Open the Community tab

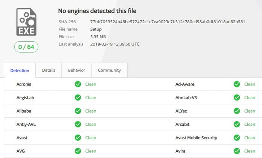click(110, 70)
